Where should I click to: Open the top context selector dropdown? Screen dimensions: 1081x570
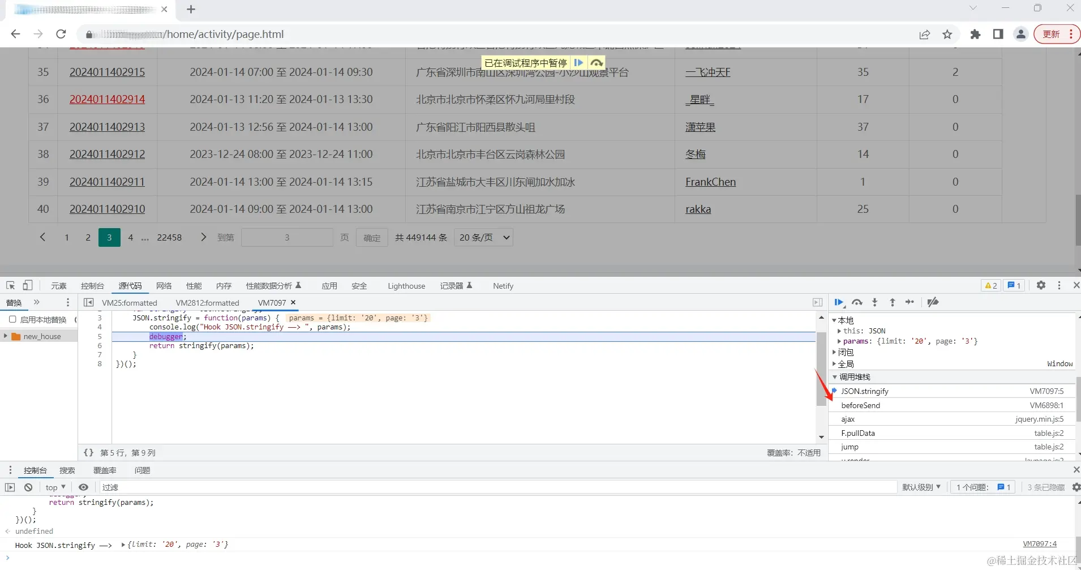55,487
